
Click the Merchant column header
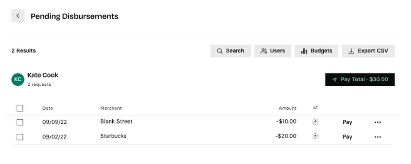click(x=111, y=108)
